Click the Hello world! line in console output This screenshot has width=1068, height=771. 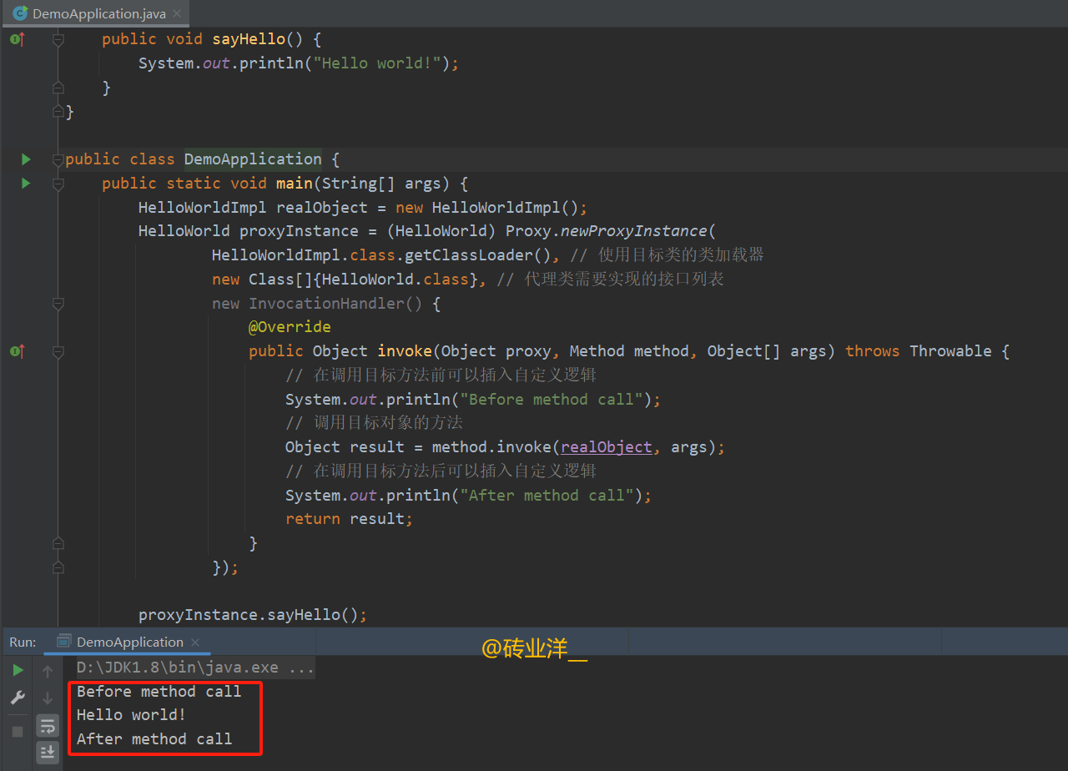click(x=128, y=714)
